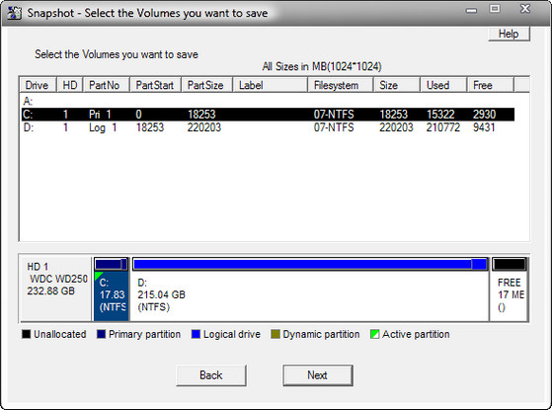Sort by the Drive column header
Viewport: 552px width, 410px height.
pos(38,85)
